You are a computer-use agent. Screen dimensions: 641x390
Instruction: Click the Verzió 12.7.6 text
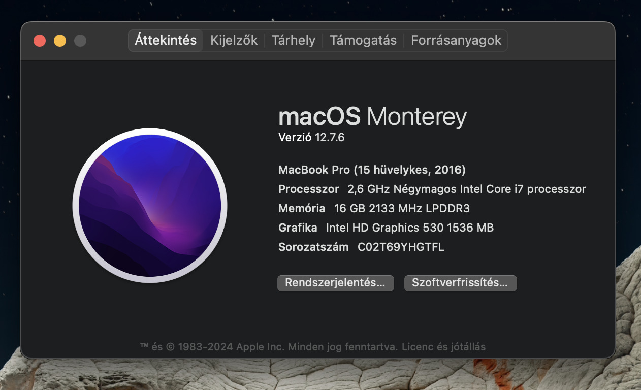point(311,137)
